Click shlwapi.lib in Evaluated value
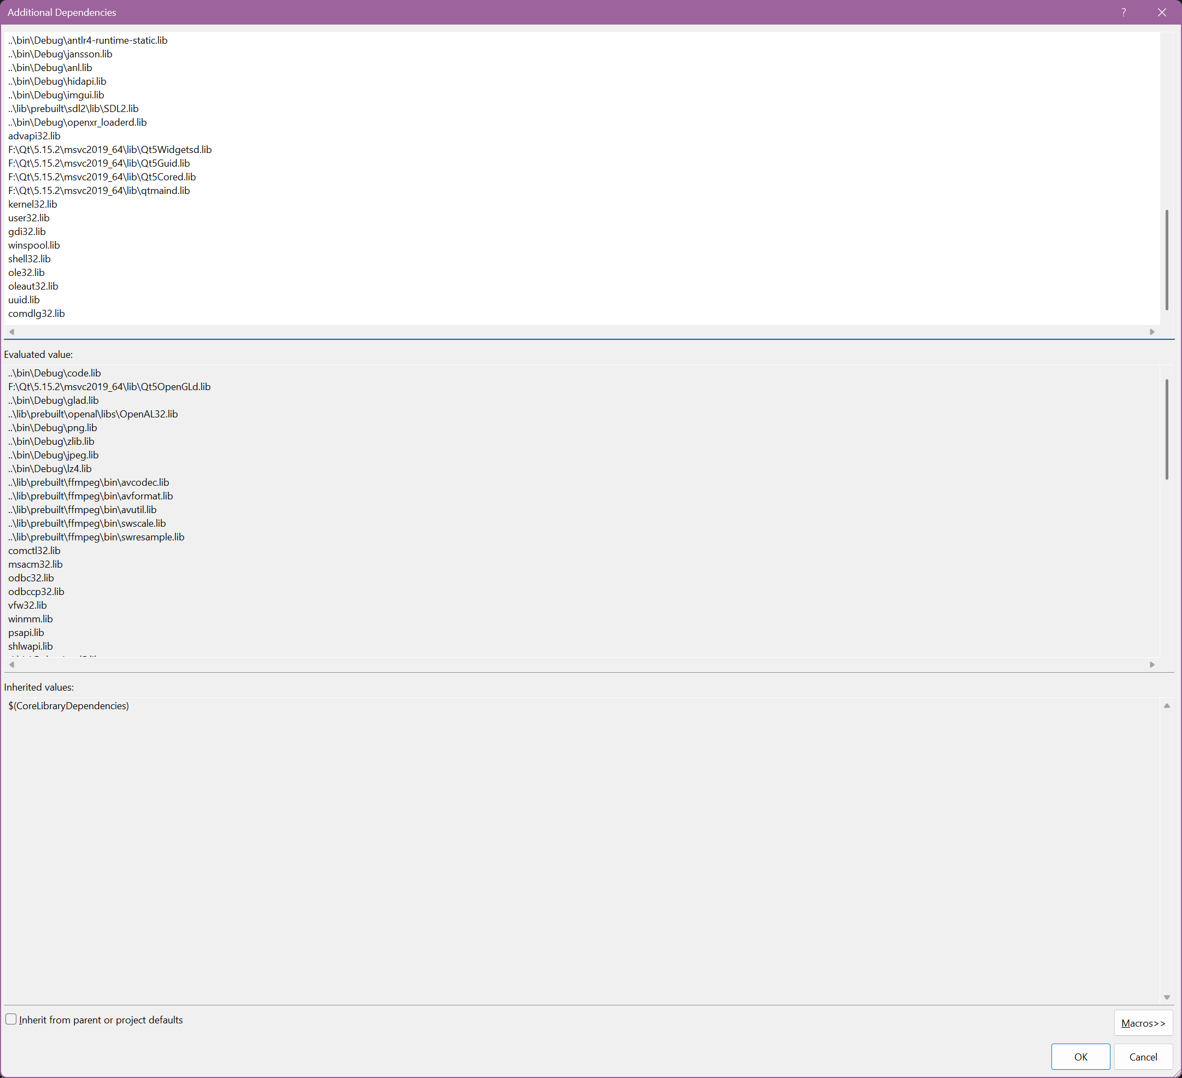This screenshot has width=1182, height=1078. (31, 646)
